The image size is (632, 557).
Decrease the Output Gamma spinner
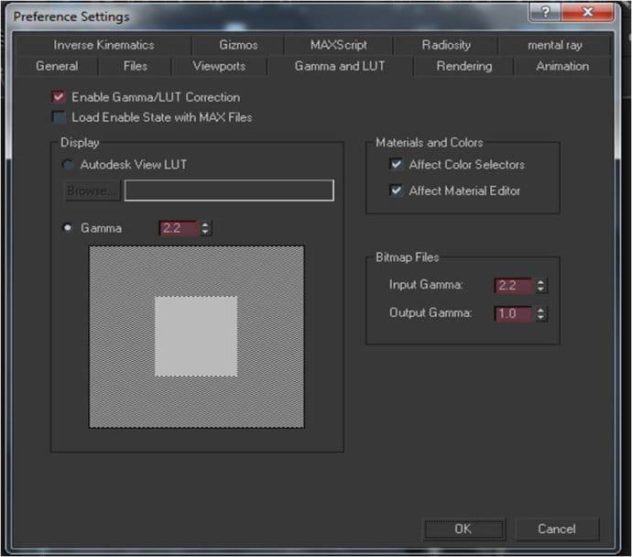click(540, 317)
